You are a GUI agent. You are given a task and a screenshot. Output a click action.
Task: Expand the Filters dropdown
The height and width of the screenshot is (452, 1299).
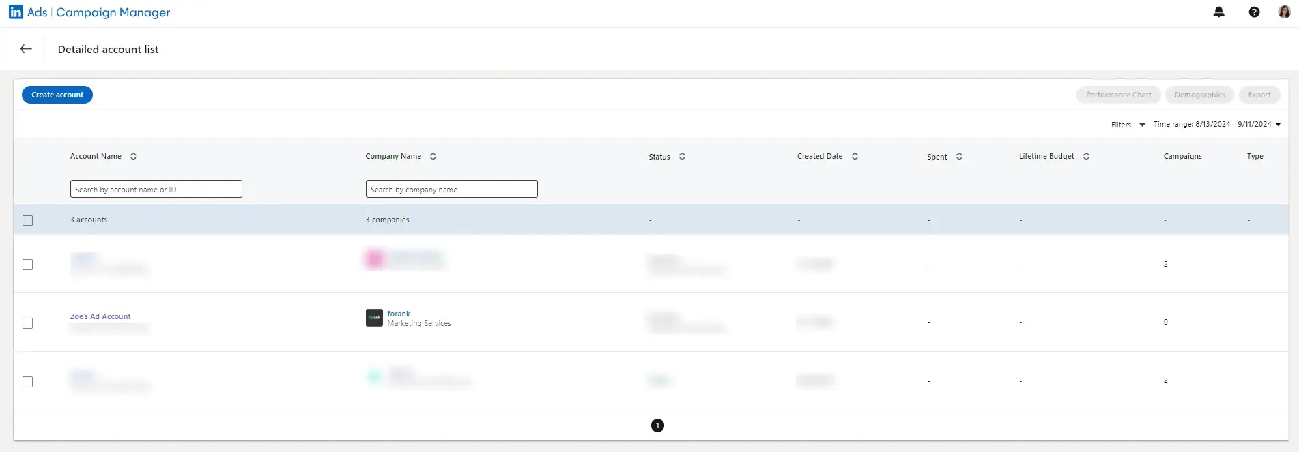point(1128,125)
